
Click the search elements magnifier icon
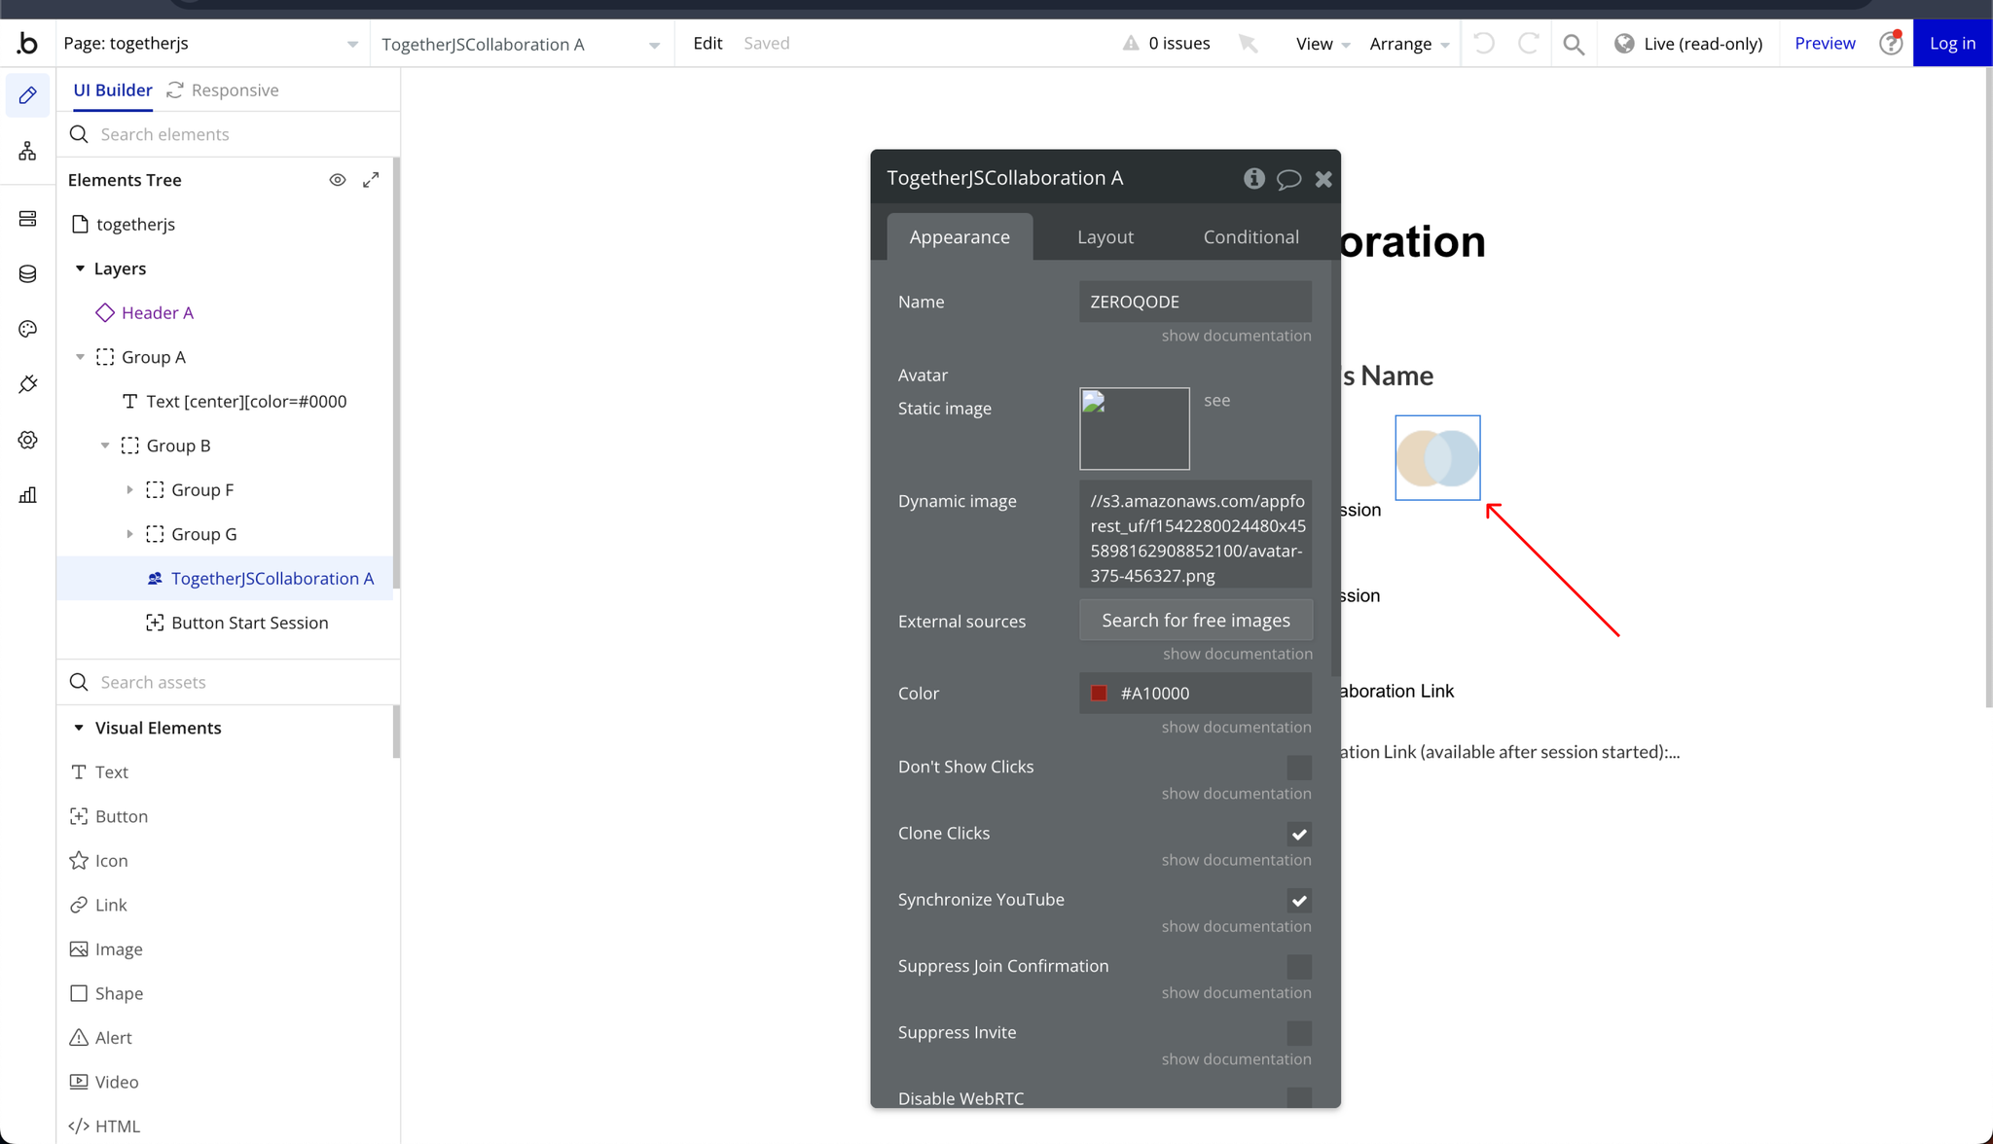point(78,134)
